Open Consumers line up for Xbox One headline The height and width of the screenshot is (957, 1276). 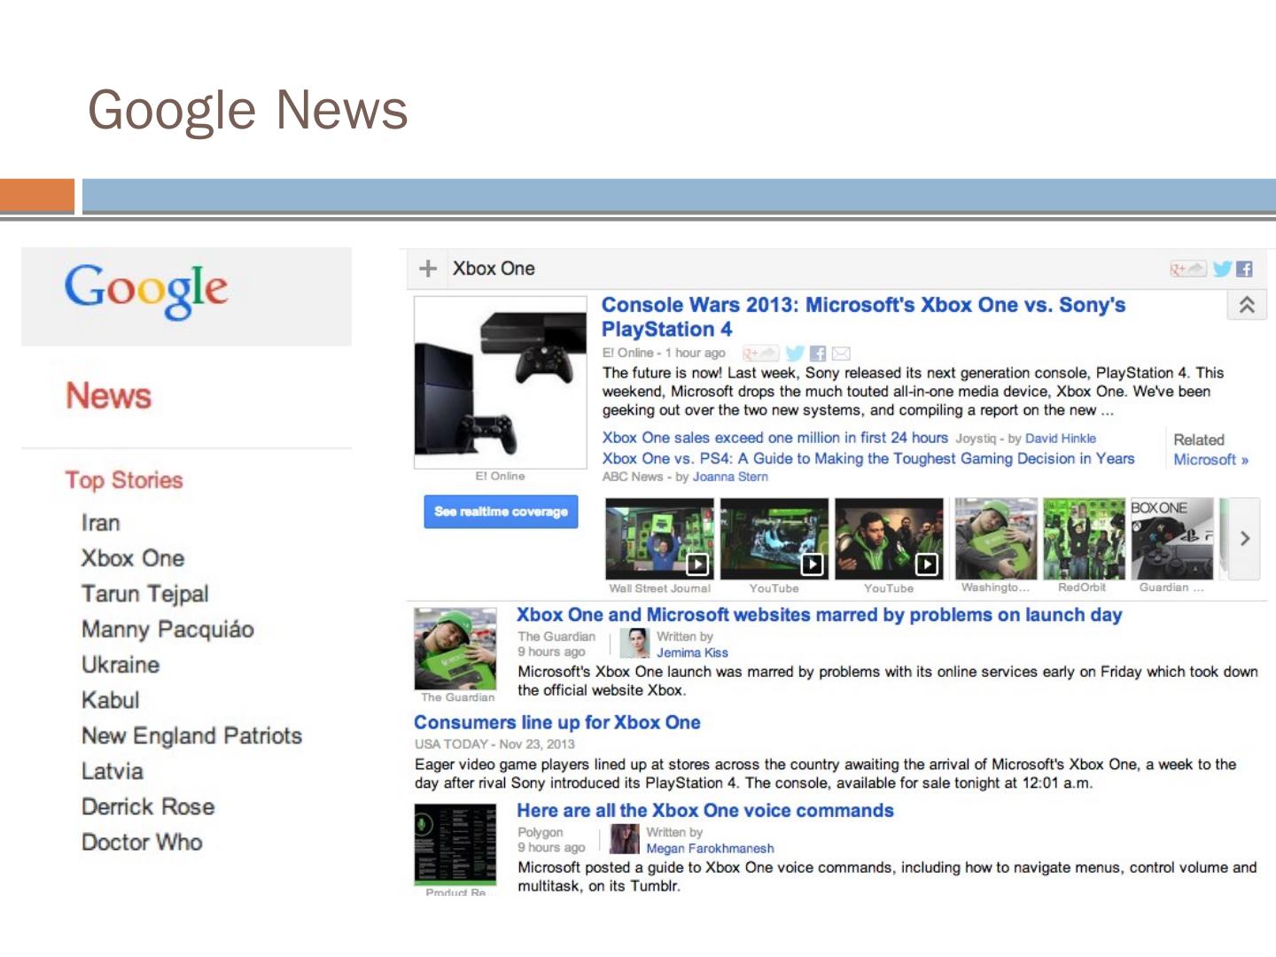pos(557,723)
